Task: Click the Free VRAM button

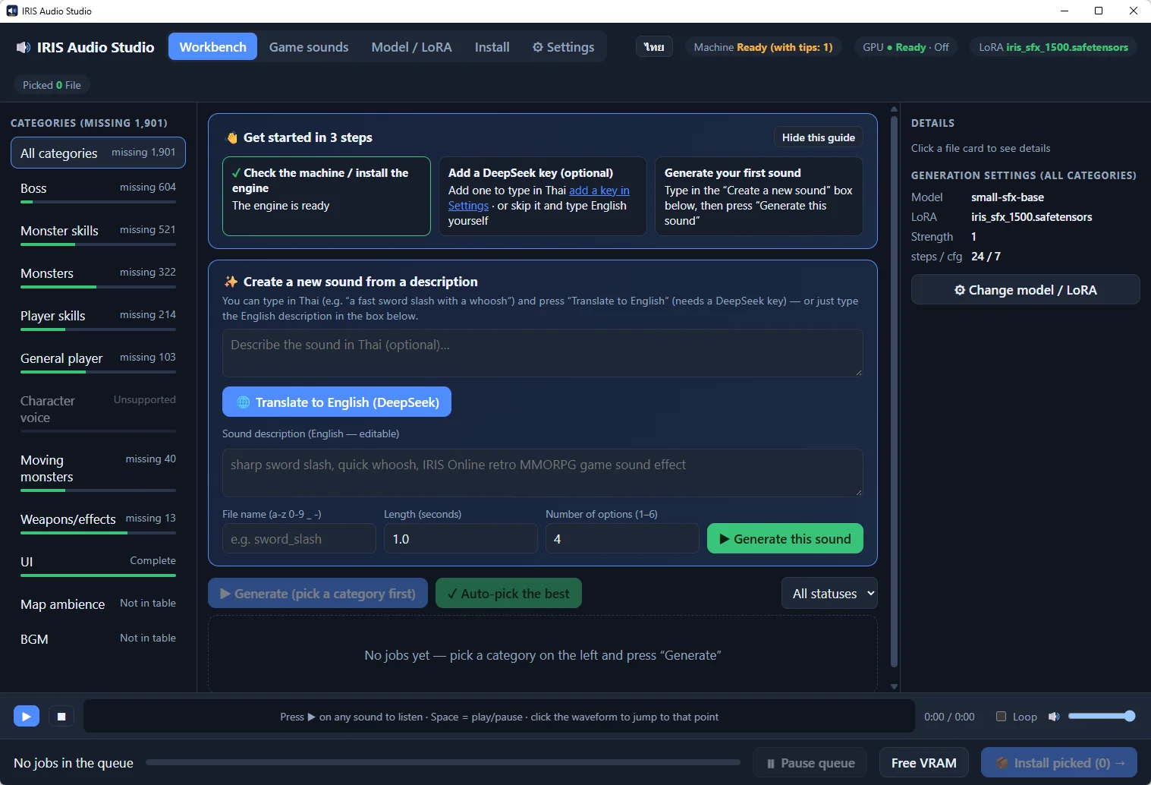Action: [924, 763]
